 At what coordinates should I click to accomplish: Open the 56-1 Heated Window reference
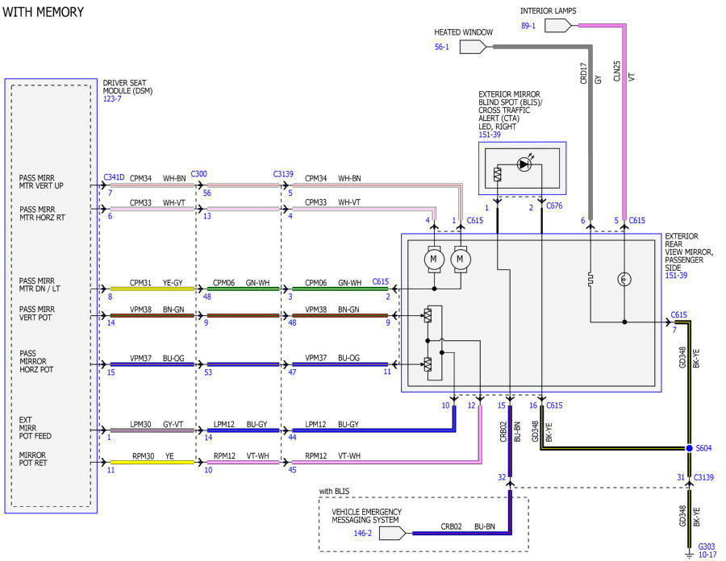[x=442, y=47]
